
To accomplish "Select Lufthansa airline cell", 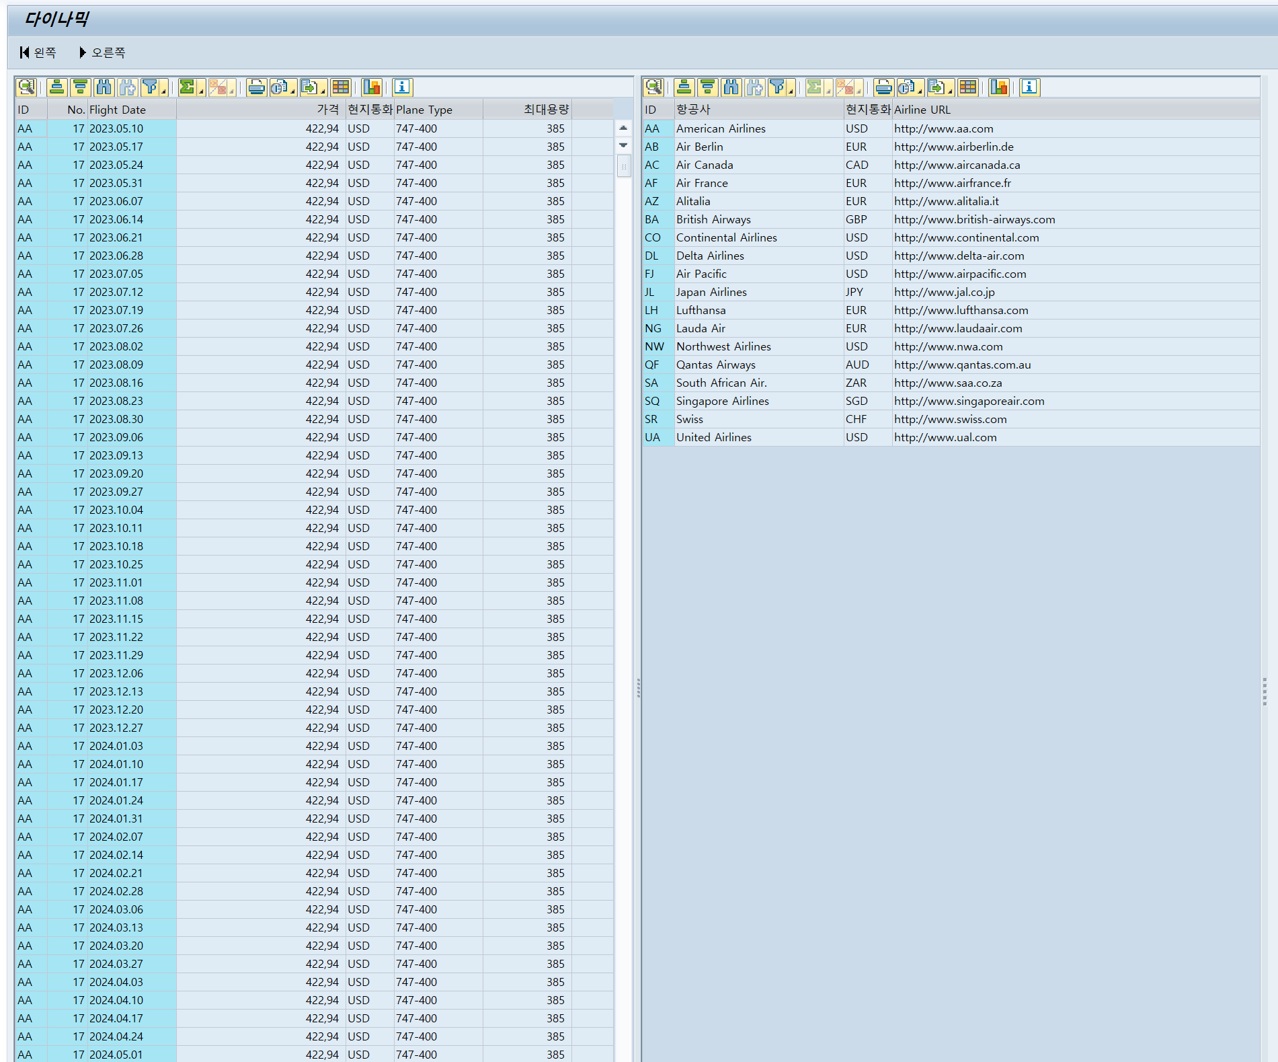I will [x=759, y=310].
